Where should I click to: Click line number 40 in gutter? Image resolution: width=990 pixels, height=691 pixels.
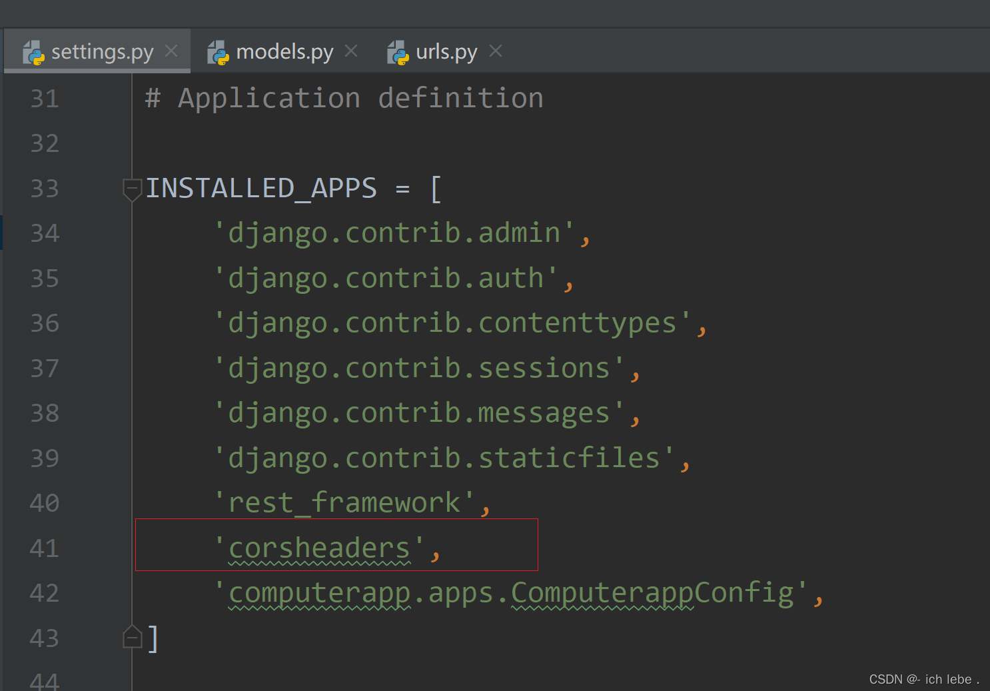tap(45, 503)
